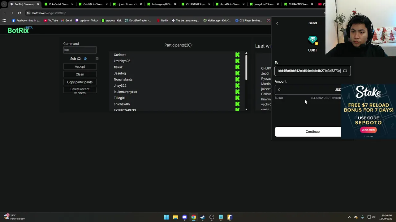Go back with the Send panel arrow
The width and height of the screenshot is (396, 222).
pos(277,23)
